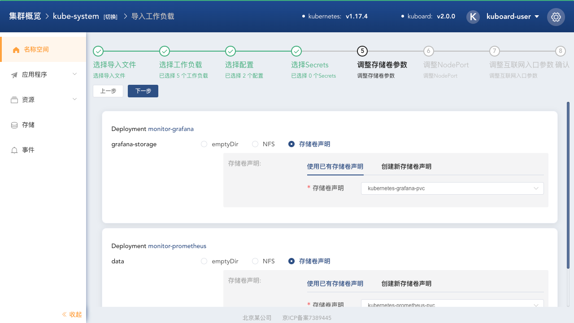Expand the 应用程序 sidebar menu chevron
574x323 pixels.
[x=75, y=74]
